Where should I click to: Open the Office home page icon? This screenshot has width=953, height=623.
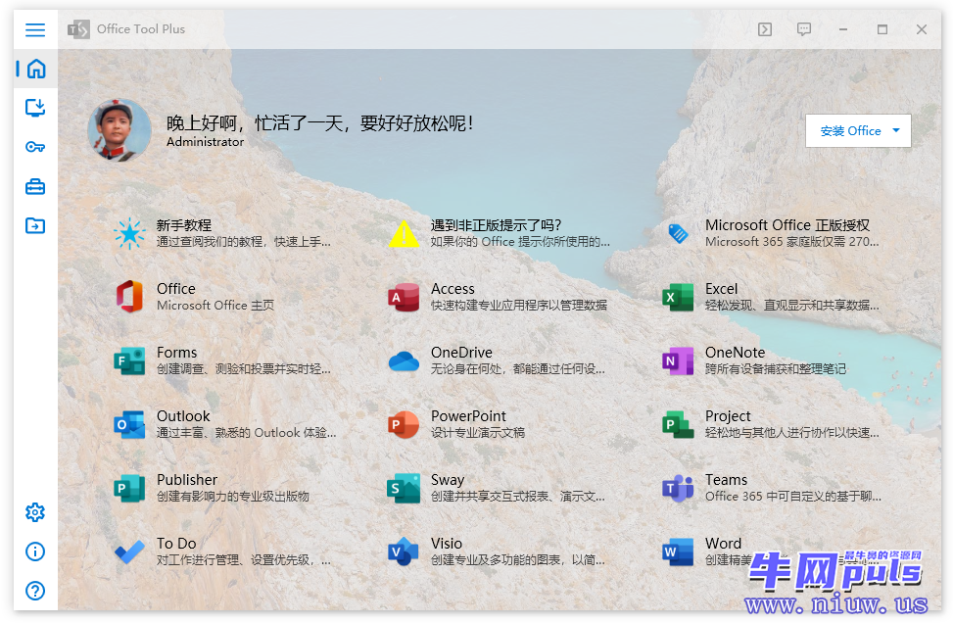pyautogui.click(x=129, y=297)
